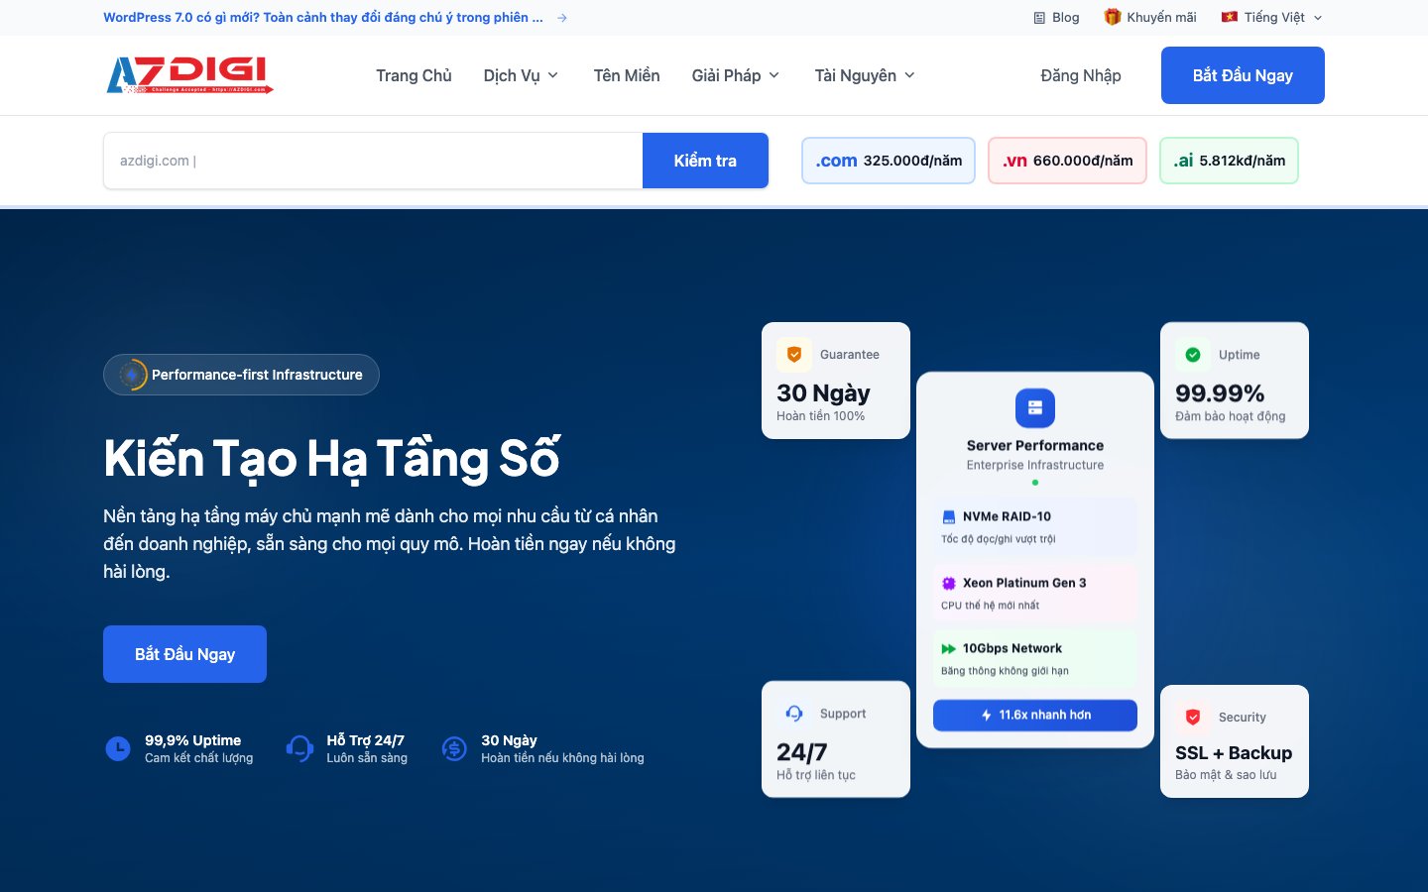This screenshot has width=1428, height=892.
Task: Click Bảo mật & sao lưu text
Action: click(x=1226, y=775)
